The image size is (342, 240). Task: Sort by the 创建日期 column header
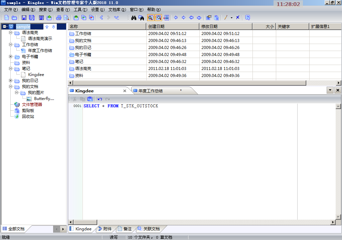pyautogui.click(x=173, y=27)
